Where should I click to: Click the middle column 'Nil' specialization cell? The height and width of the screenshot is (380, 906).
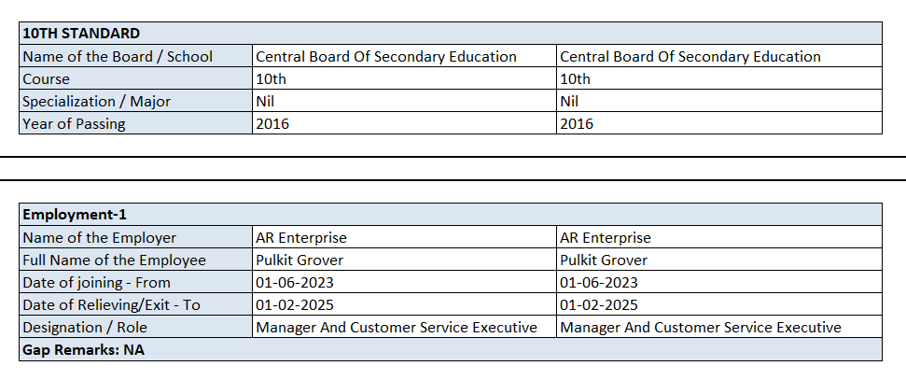(266, 101)
